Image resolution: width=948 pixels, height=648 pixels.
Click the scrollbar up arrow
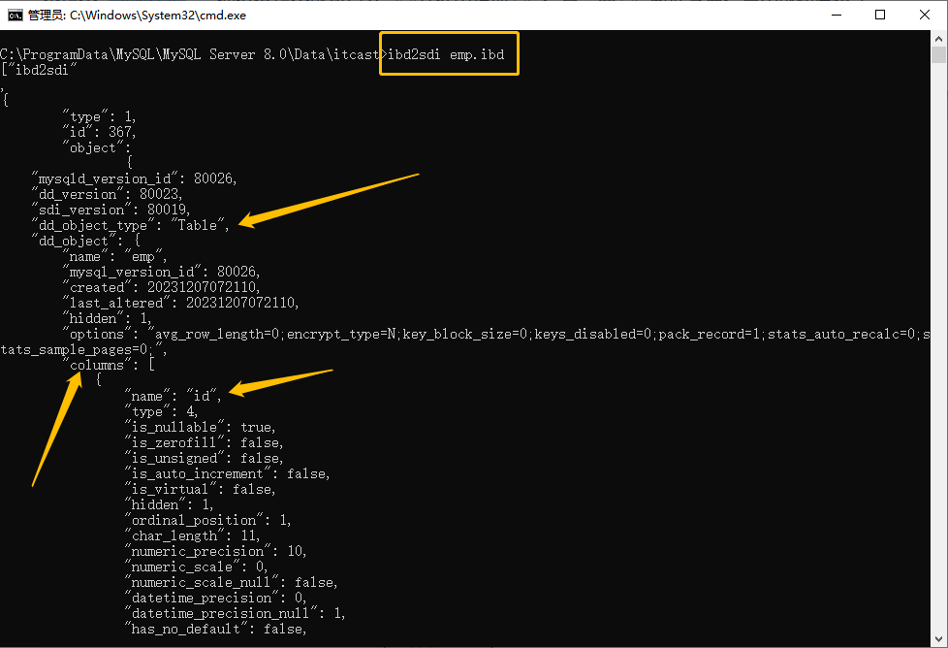[938, 39]
